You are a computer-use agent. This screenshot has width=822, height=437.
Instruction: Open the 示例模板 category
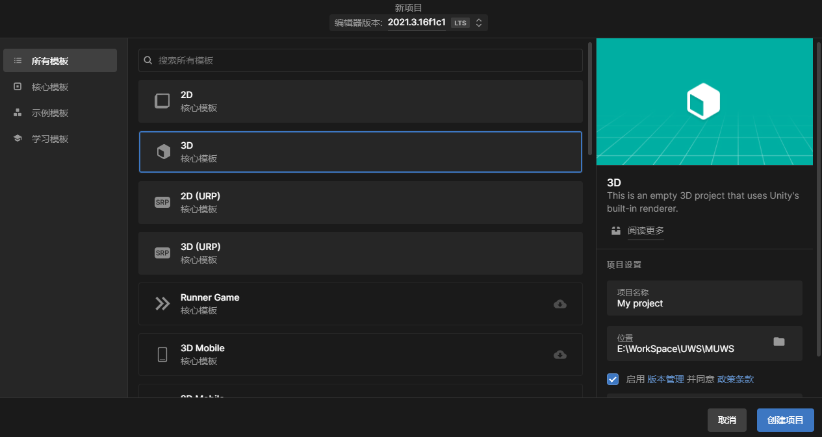(50, 113)
